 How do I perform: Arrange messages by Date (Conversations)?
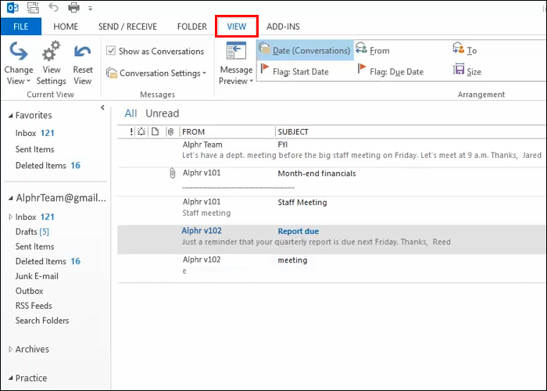306,50
